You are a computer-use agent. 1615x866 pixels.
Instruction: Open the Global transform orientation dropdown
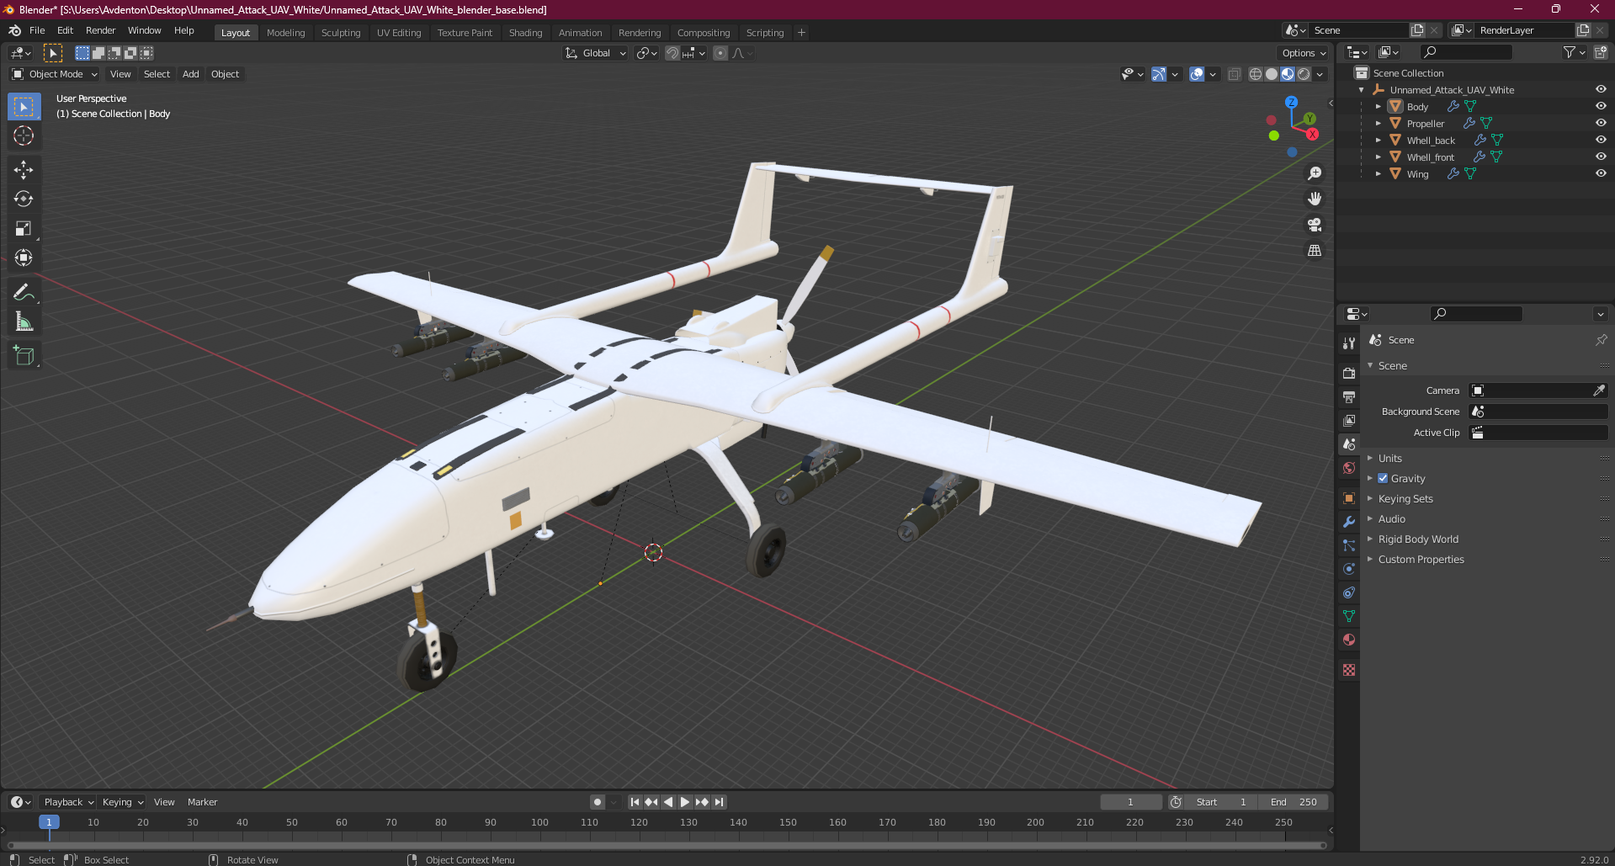pyautogui.click(x=596, y=53)
